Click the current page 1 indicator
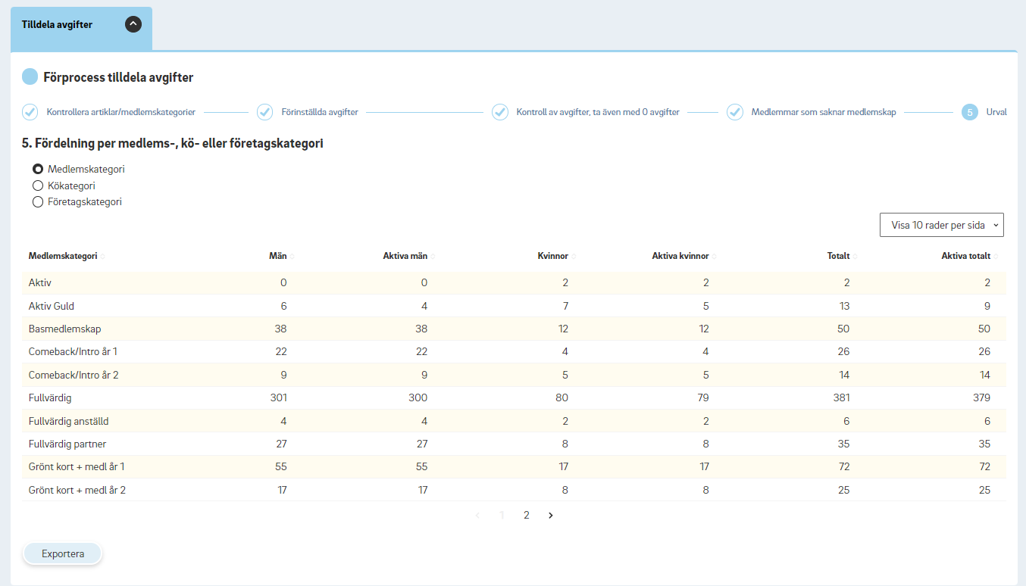 [x=502, y=515]
